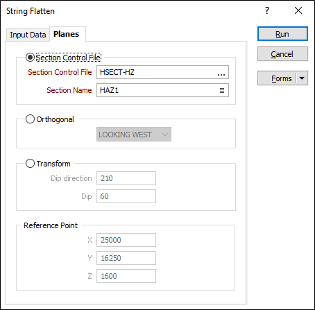Click the Reference Point X field
The image size is (315, 310).
(126, 240)
